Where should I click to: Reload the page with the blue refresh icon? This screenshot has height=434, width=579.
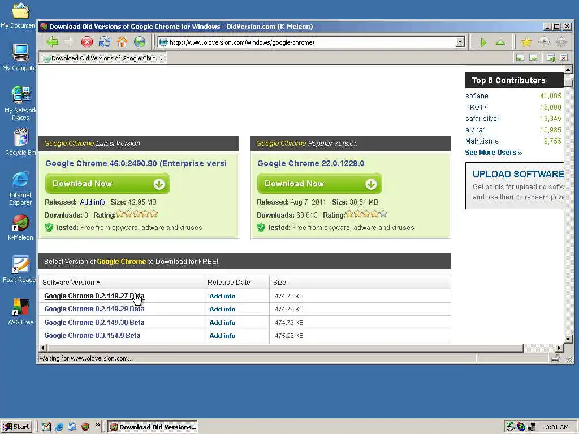coord(105,42)
